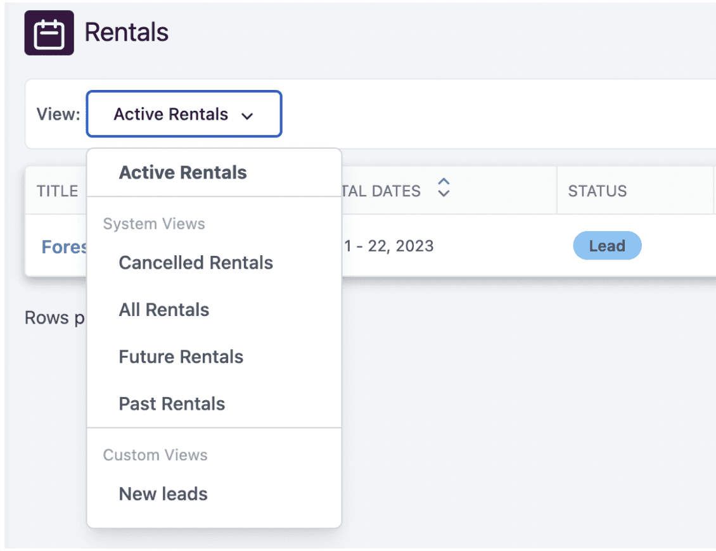Open the rental title link starting with Fores
Image resolution: width=716 pixels, height=551 pixels.
coord(64,246)
